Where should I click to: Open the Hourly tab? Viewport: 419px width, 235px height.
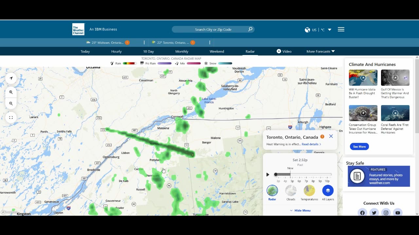click(x=116, y=51)
